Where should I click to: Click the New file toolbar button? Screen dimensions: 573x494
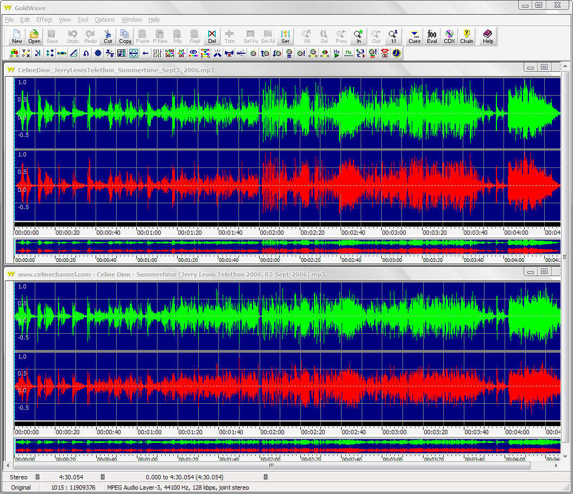coord(17,36)
